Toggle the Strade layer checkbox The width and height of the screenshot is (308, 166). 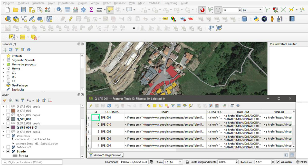(8, 151)
